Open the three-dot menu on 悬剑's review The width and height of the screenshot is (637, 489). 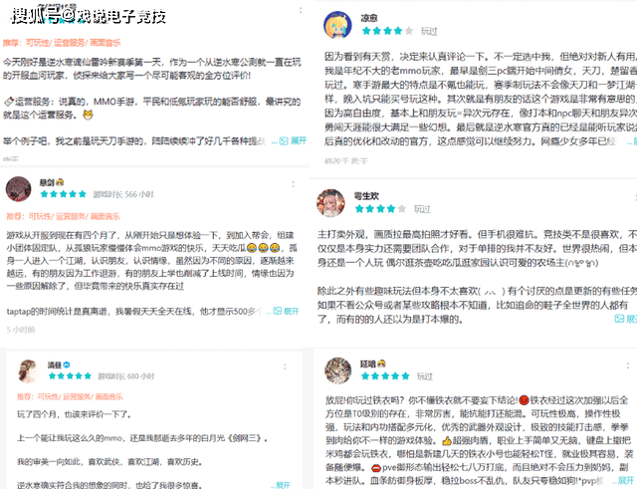point(293,184)
